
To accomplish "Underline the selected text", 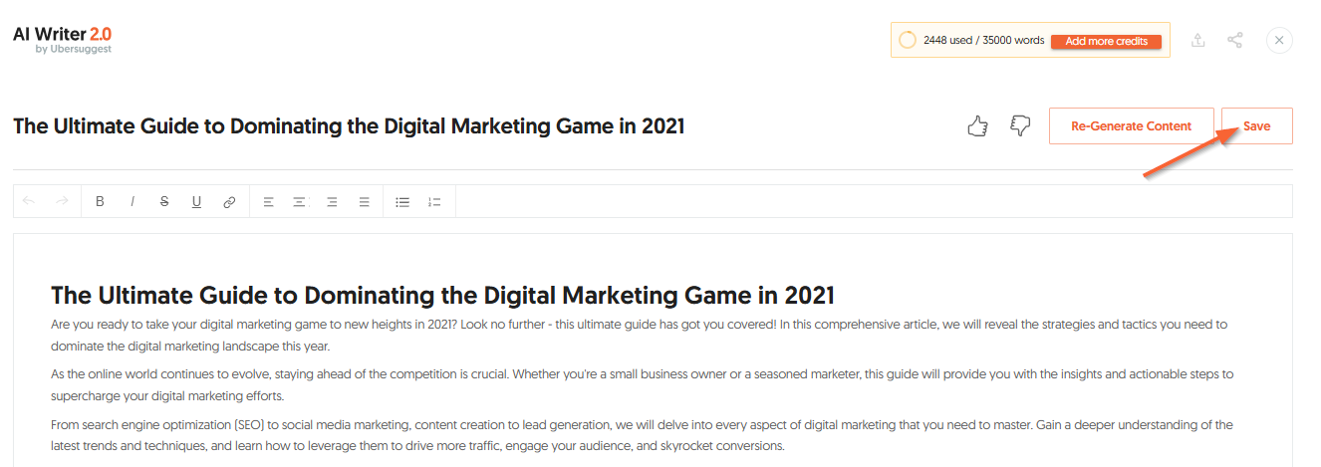I will pos(196,201).
